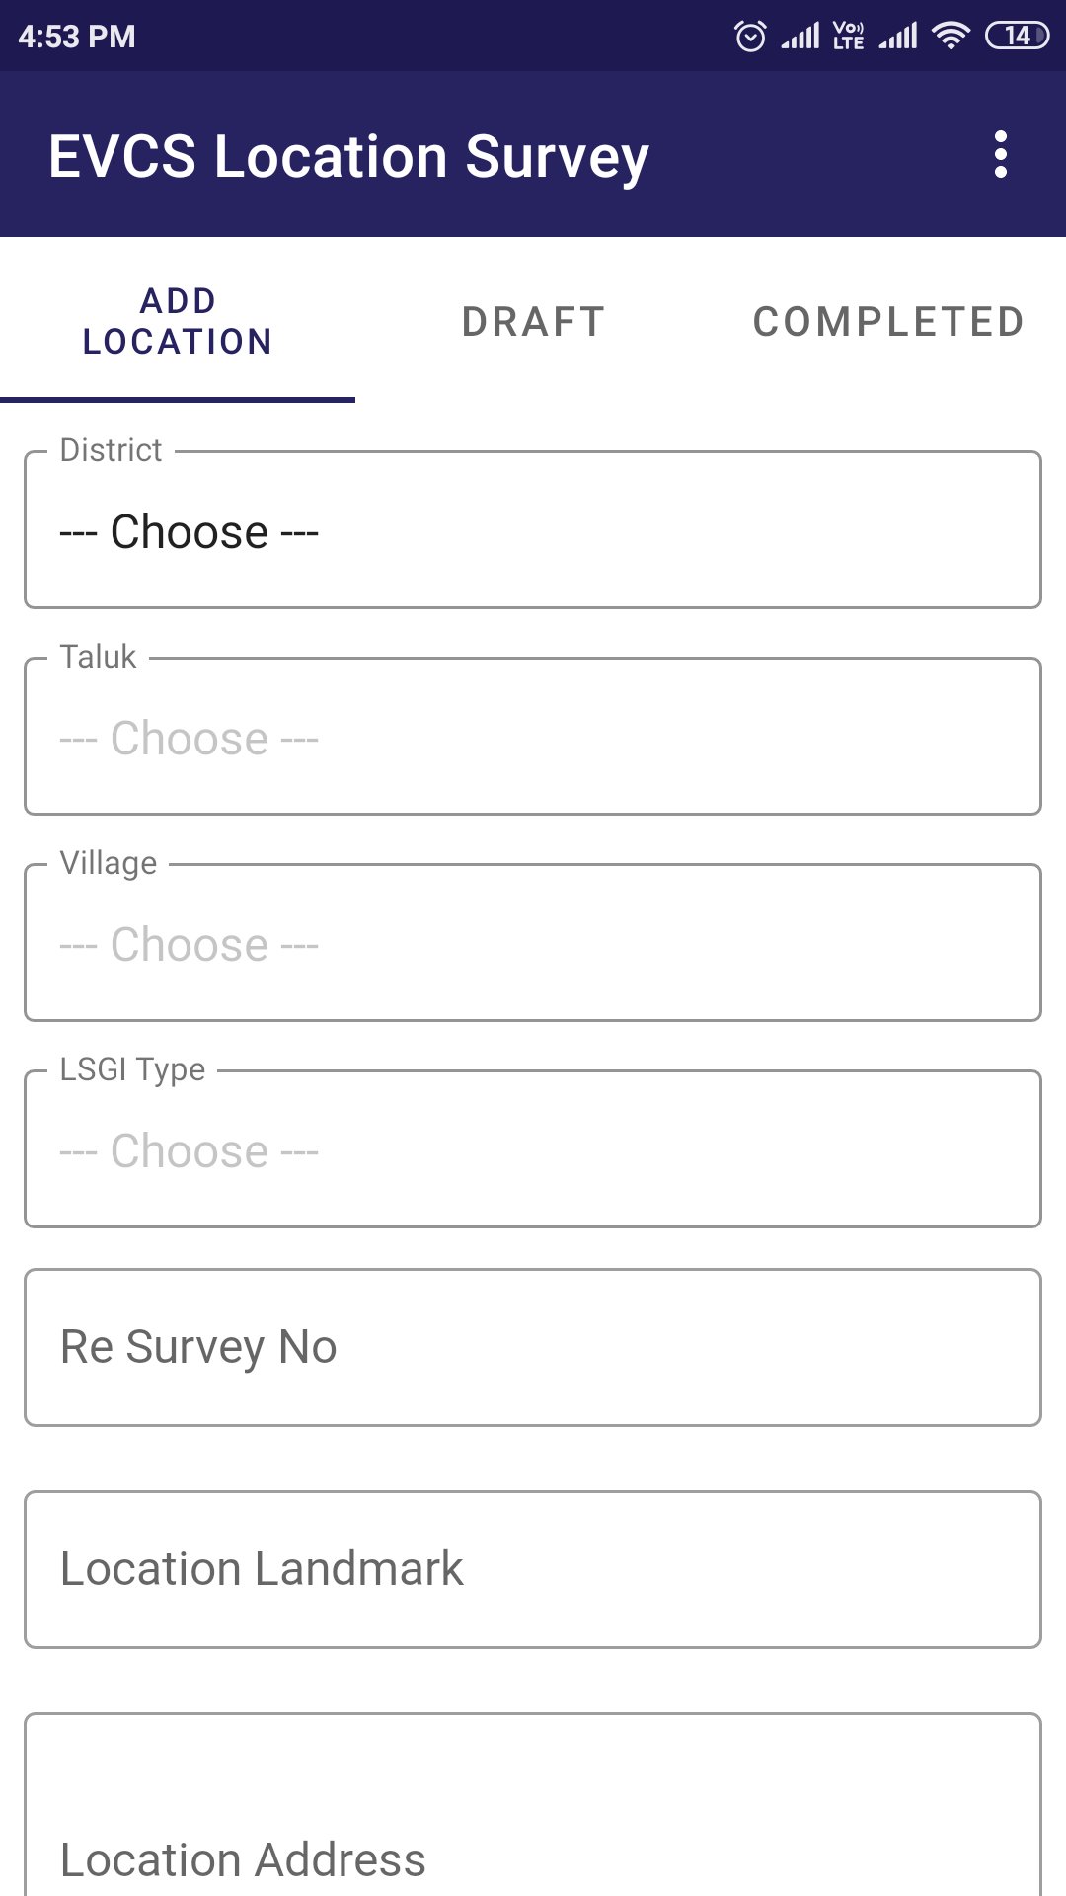Viewport: 1066px width, 1896px height.
Task: Tap the Wi-Fi status icon
Action: 951,37
